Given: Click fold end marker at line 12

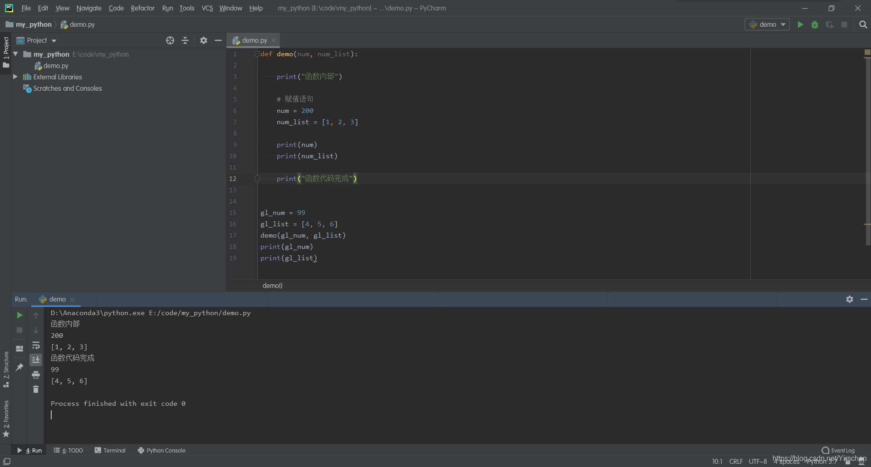Looking at the screenshot, I should pyautogui.click(x=257, y=179).
